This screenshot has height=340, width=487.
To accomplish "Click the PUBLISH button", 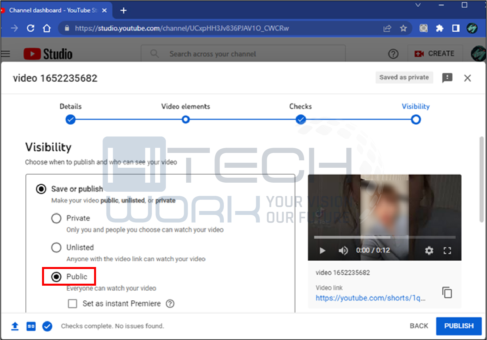I will pos(459,326).
